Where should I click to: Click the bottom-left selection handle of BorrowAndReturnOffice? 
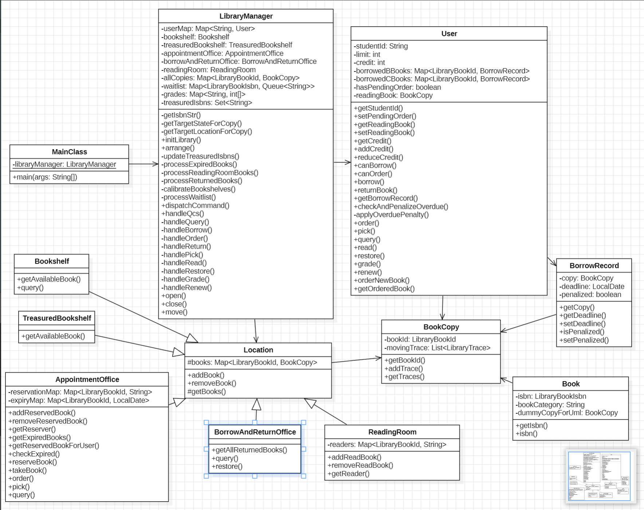206,476
